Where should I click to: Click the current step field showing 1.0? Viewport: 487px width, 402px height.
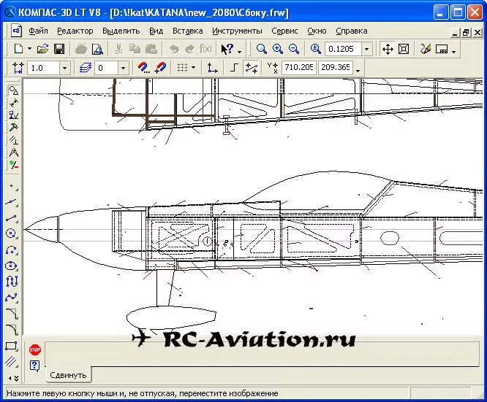(43, 68)
